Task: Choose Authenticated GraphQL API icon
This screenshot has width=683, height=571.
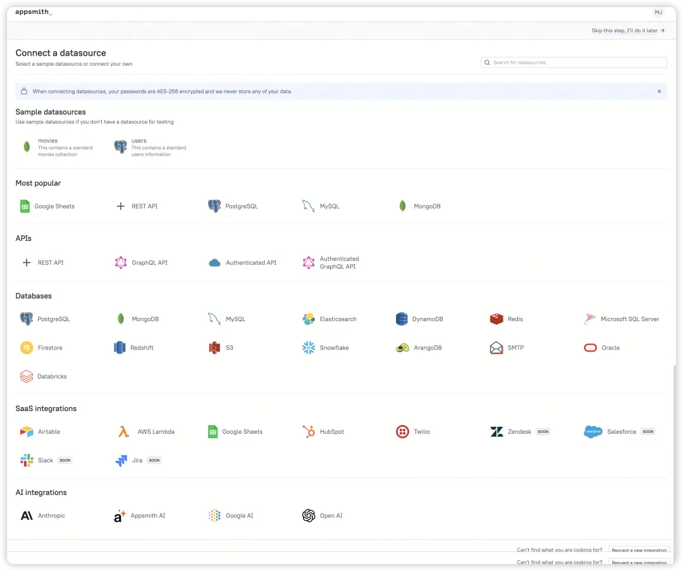Action: [309, 262]
